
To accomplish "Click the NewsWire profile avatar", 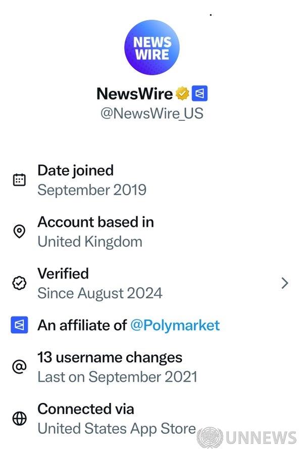I will point(152,48).
